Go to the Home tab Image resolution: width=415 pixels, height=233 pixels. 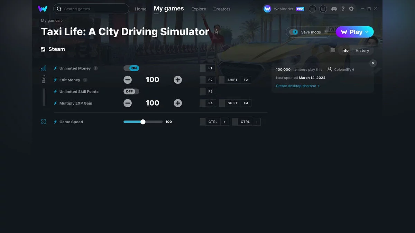pos(140,9)
